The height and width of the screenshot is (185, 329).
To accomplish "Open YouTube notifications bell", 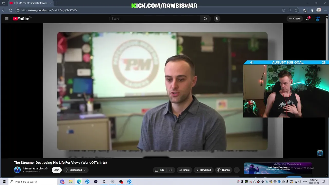I will click(x=308, y=18).
